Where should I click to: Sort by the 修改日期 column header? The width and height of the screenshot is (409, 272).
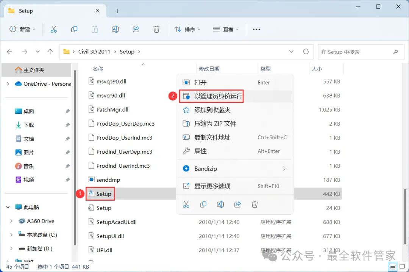[x=209, y=69]
